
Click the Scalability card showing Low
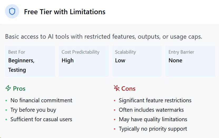click(137, 61)
